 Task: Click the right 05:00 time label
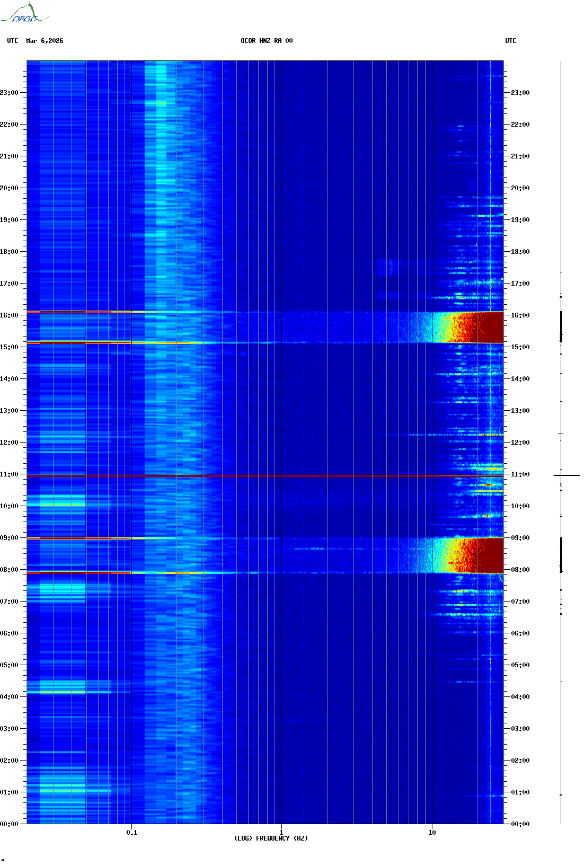pos(520,665)
